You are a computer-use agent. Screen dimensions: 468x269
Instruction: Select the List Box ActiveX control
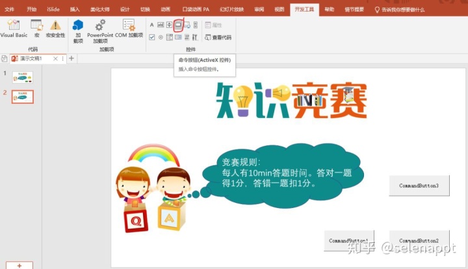point(169,37)
